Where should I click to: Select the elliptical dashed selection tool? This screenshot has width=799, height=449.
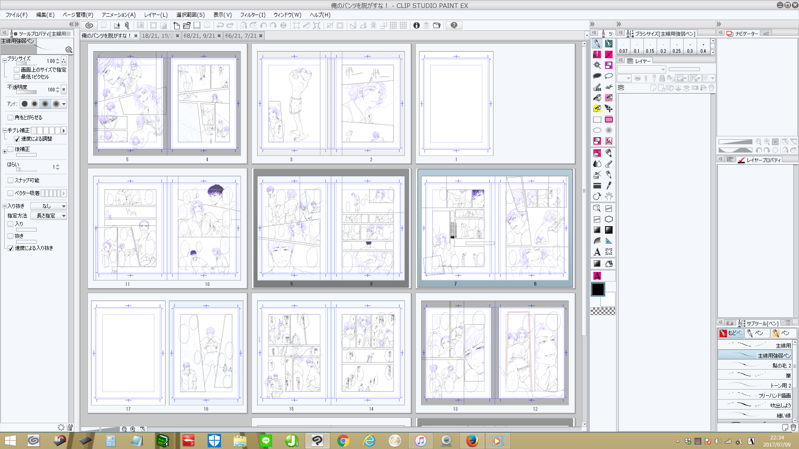pos(597,130)
